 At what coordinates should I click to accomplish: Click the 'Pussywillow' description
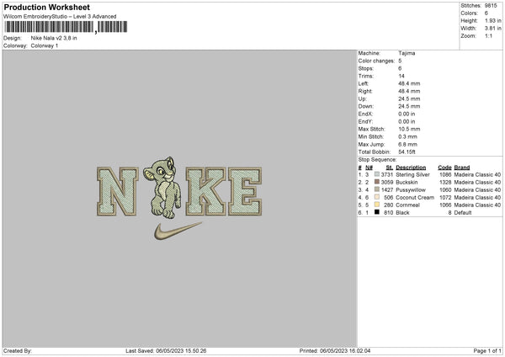(411, 189)
